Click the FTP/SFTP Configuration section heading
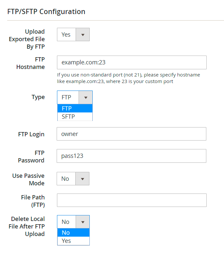The height and width of the screenshot is (253, 224). coord(46,12)
